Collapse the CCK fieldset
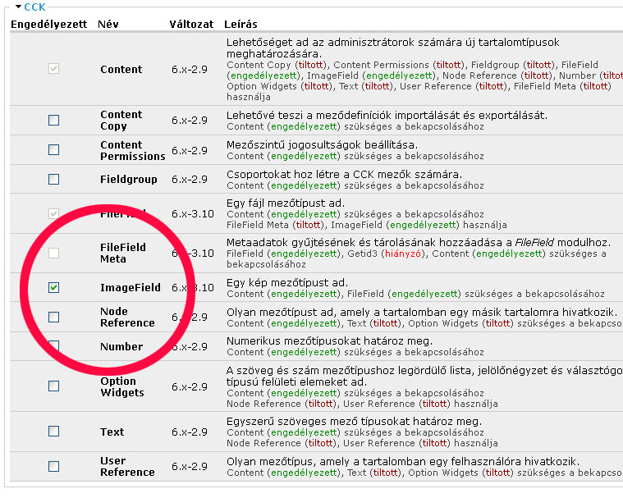Image resolution: width=623 pixels, height=498 pixels. (x=30, y=7)
